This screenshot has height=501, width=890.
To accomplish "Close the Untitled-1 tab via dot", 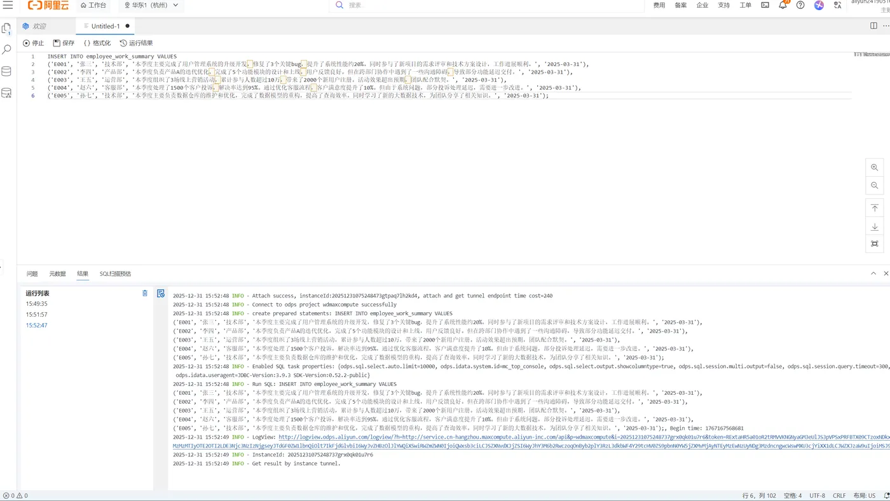I will tap(128, 26).
